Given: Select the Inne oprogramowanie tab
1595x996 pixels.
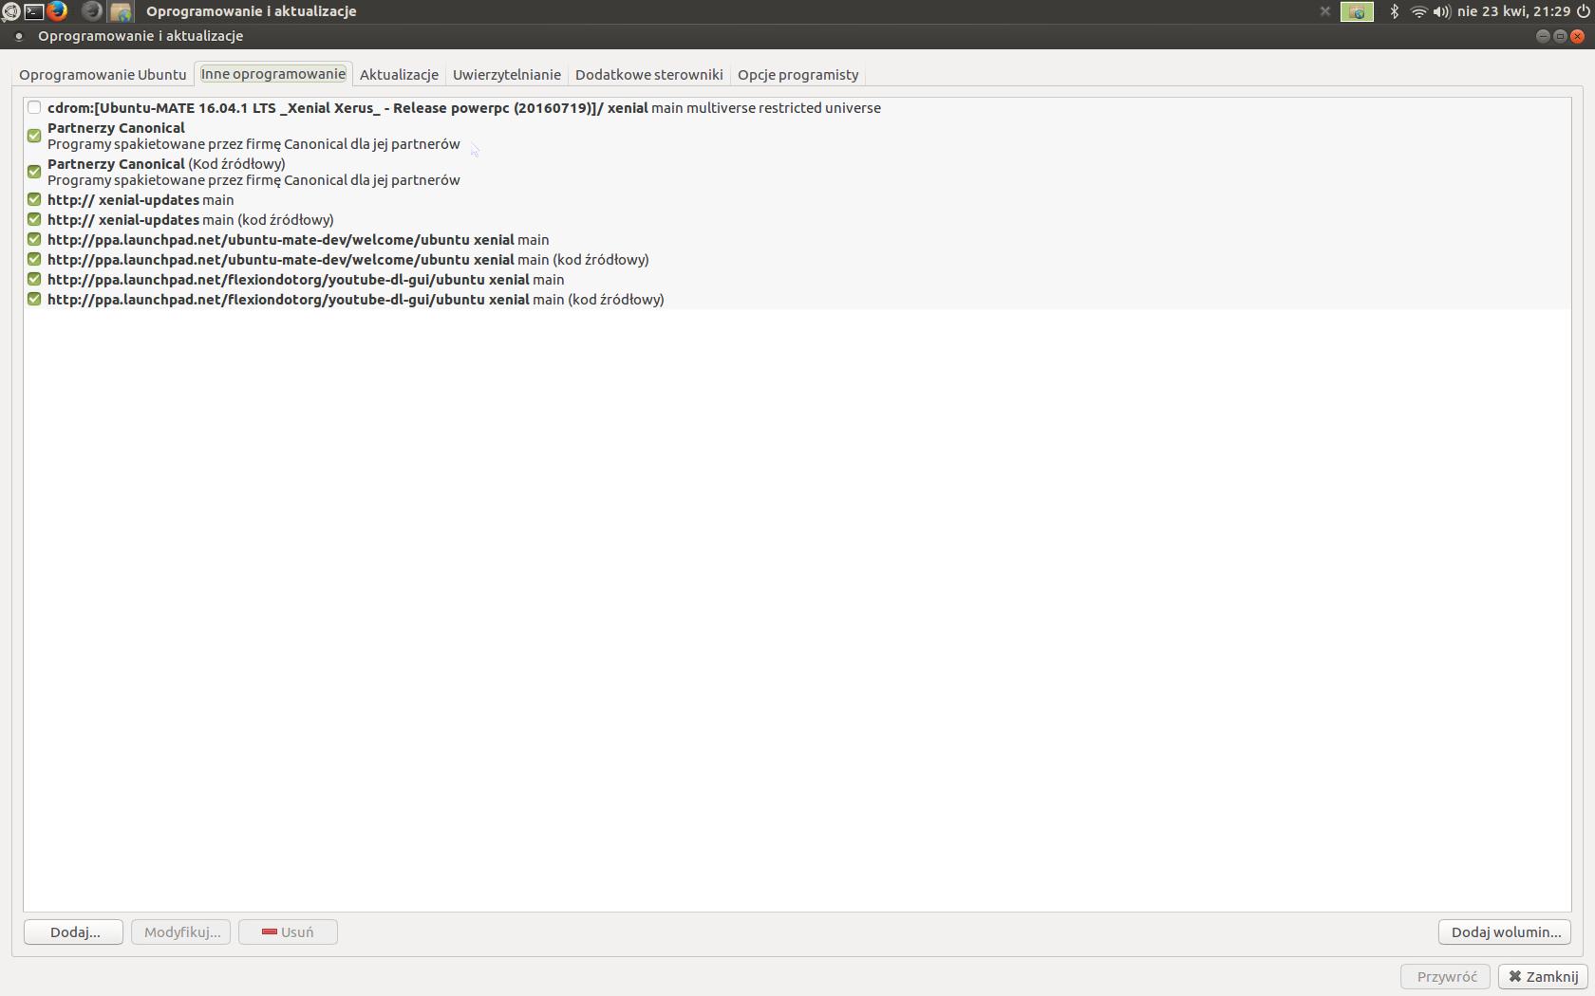Looking at the screenshot, I should [273, 74].
